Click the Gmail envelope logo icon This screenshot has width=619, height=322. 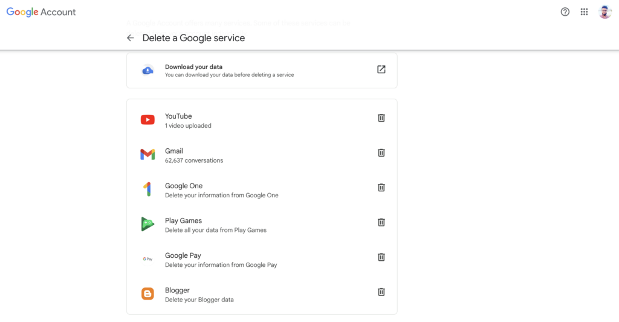[x=147, y=154]
